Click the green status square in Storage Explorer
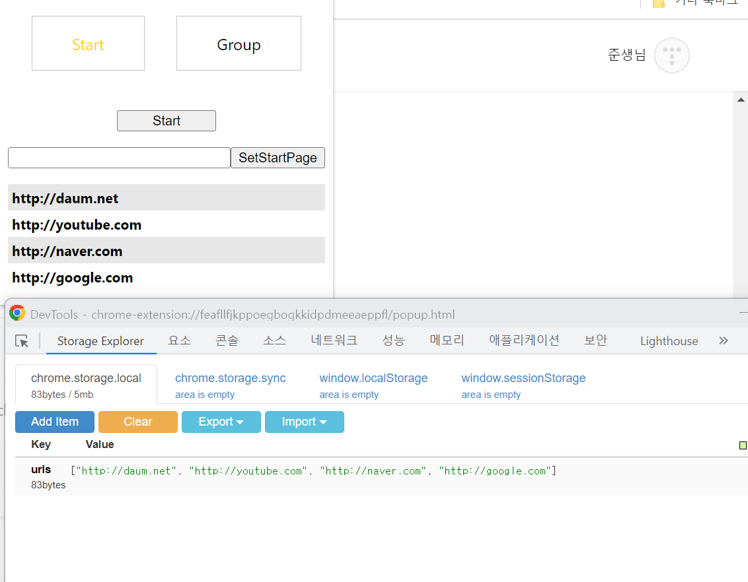748x582 pixels. click(741, 445)
